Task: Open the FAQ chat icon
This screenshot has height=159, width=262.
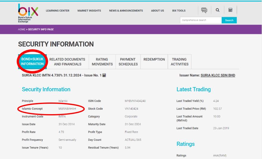Action: coord(204,10)
